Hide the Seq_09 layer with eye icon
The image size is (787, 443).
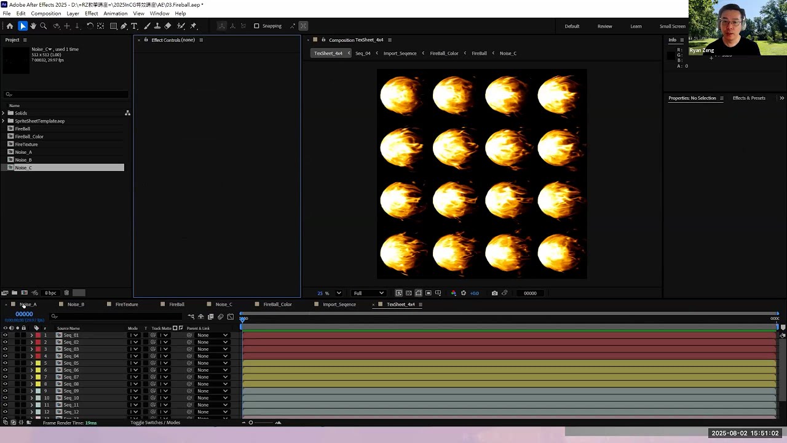point(5,391)
